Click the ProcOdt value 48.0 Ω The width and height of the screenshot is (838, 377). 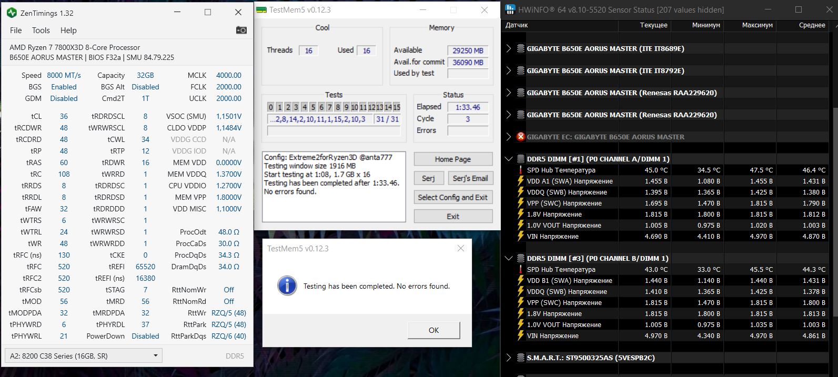pyautogui.click(x=229, y=232)
